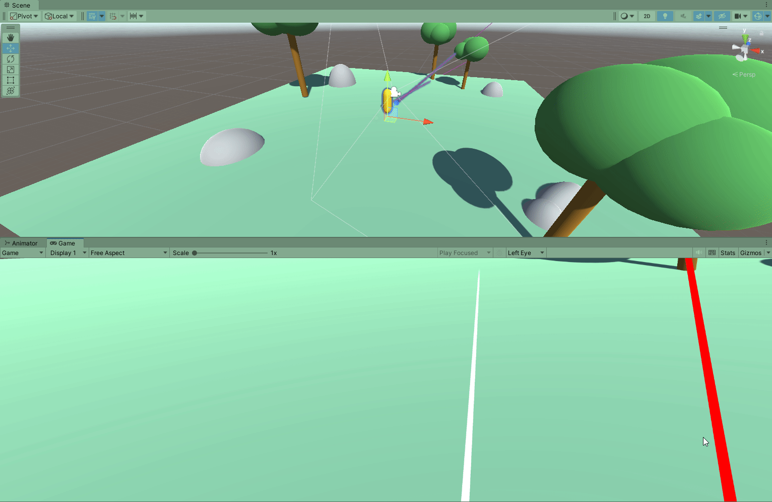The width and height of the screenshot is (772, 502).
Task: Select the Move tool
Action: 11,48
